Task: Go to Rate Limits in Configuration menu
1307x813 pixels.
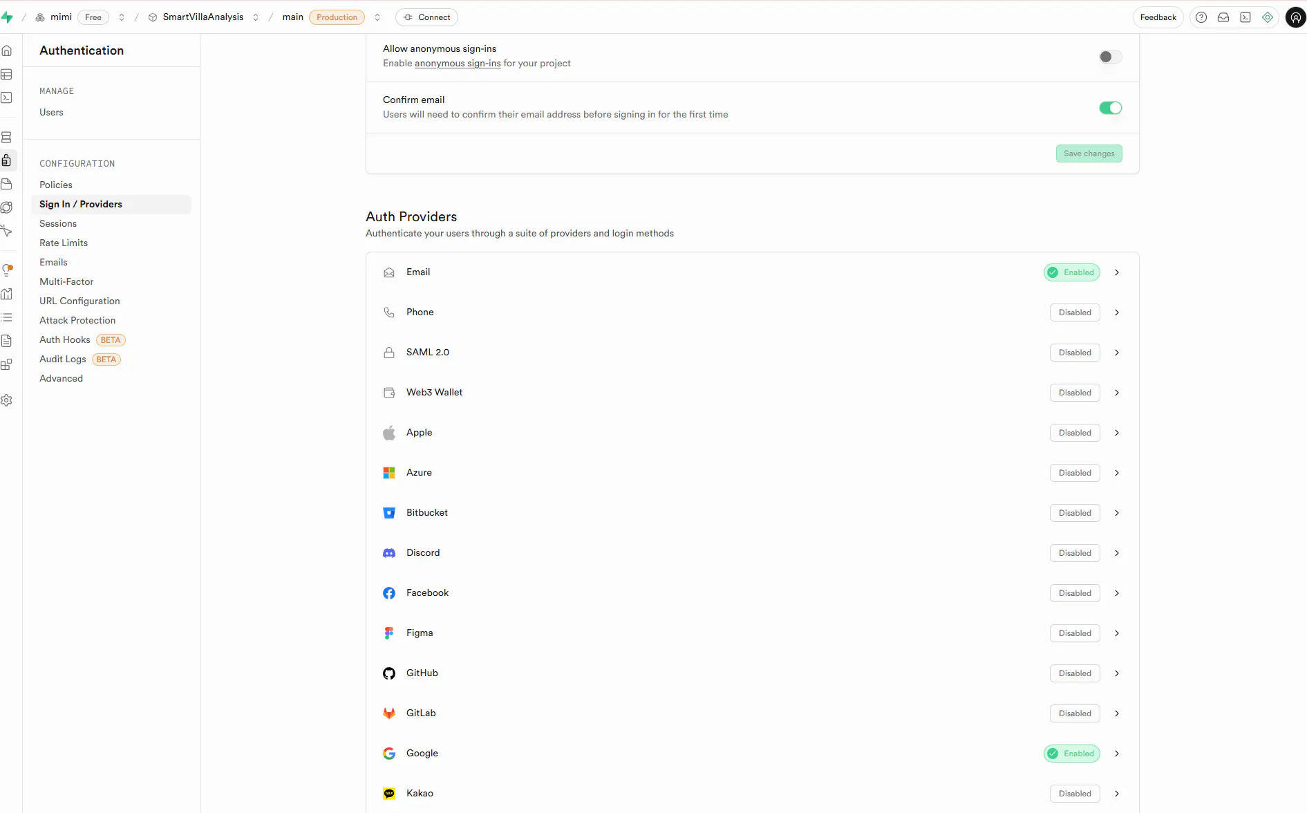Action: point(64,243)
